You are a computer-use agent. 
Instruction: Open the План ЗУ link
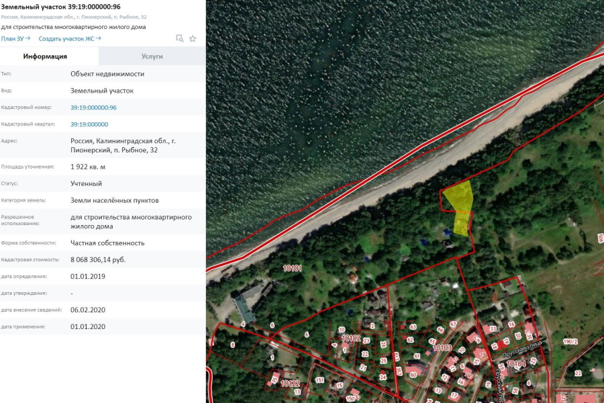[15, 38]
